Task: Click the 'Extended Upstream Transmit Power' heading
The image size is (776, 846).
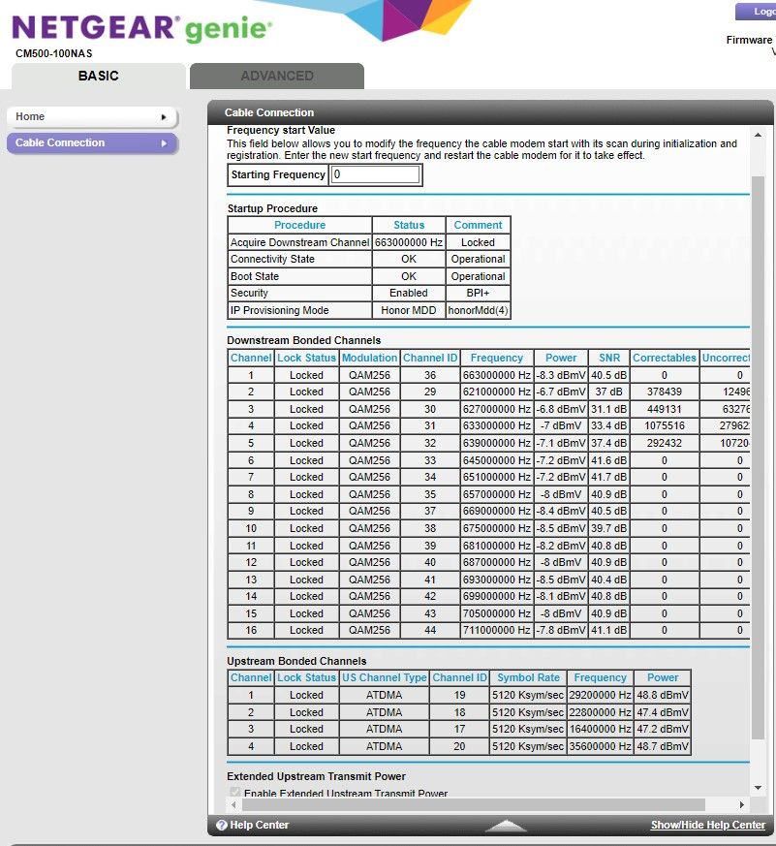Action: (316, 776)
